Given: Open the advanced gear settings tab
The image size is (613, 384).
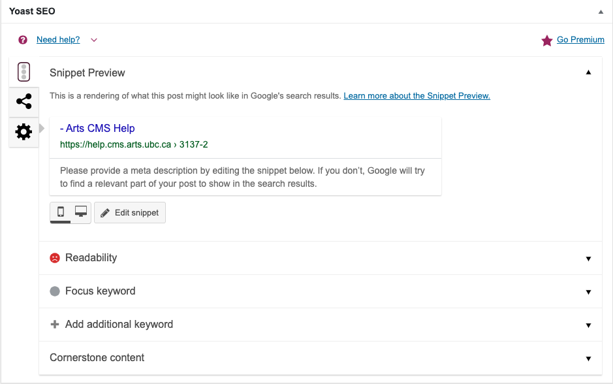Looking at the screenshot, I should [24, 132].
